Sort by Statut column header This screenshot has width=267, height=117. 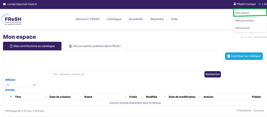88,97
